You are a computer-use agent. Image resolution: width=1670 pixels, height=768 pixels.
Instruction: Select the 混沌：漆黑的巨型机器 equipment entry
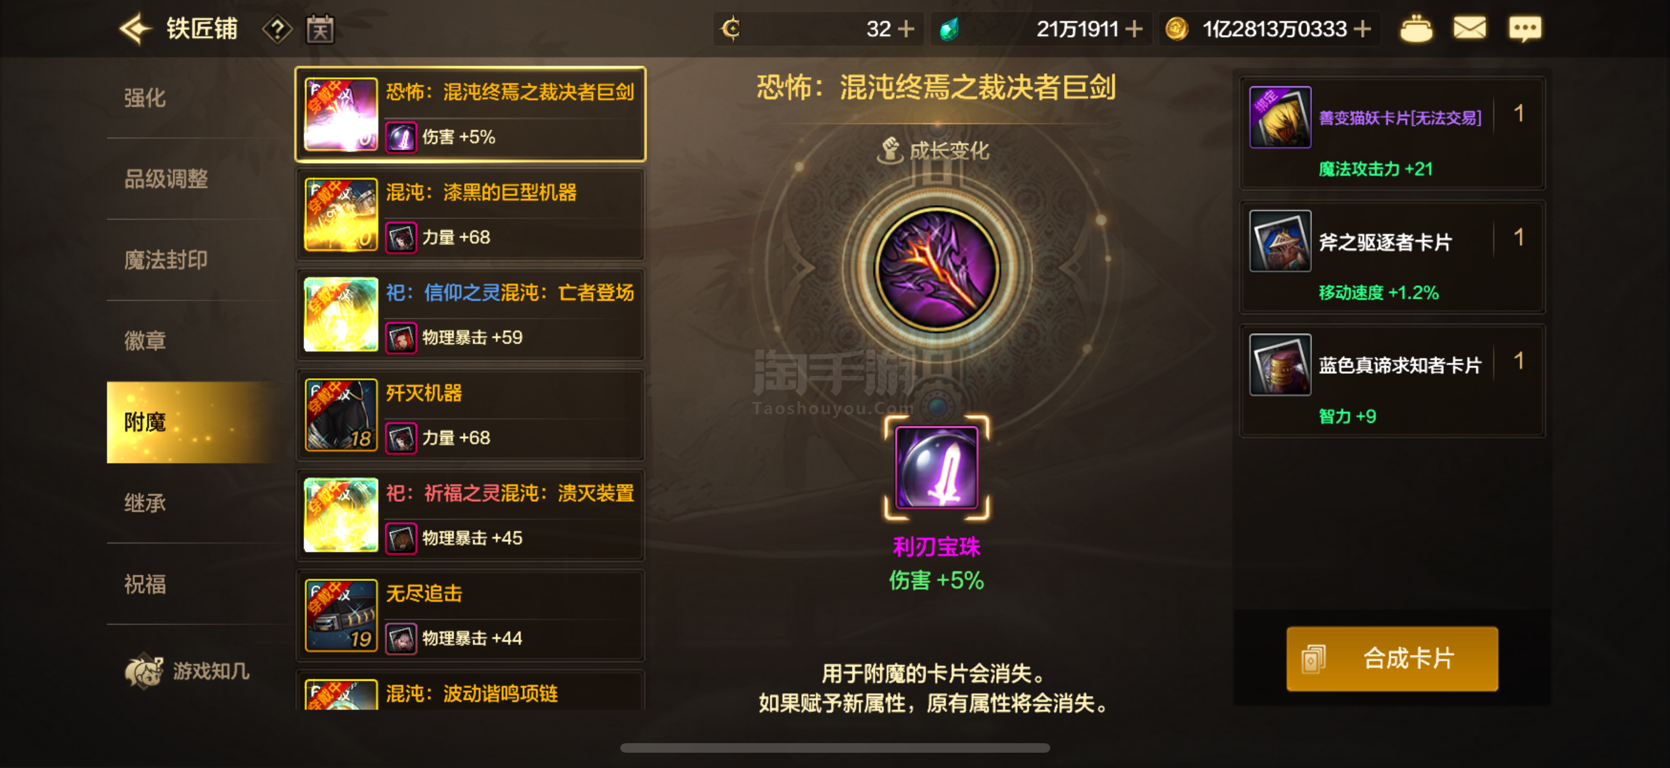pos(471,215)
